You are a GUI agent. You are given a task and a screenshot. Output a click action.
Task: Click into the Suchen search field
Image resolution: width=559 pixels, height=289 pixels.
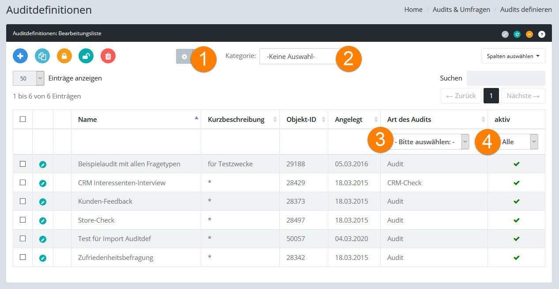coord(506,78)
